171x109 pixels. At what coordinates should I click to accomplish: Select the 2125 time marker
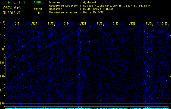click(x=83, y=24)
